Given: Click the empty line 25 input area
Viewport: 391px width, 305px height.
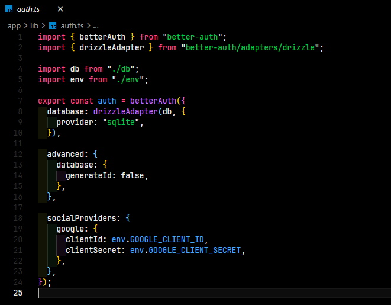Looking at the screenshot, I should point(214,293).
